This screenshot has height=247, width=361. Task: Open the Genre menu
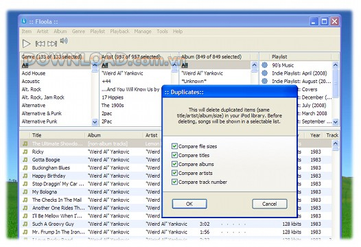click(x=78, y=32)
